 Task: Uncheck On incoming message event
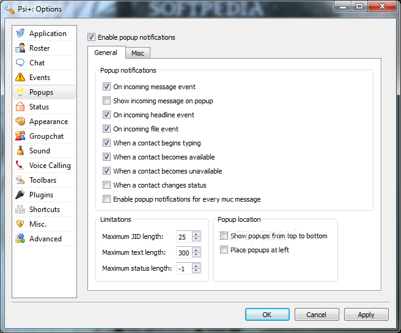click(x=106, y=87)
